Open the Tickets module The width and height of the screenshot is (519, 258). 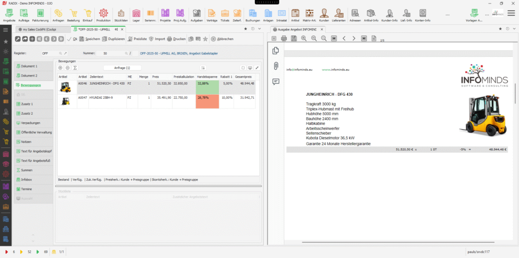(225, 15)
